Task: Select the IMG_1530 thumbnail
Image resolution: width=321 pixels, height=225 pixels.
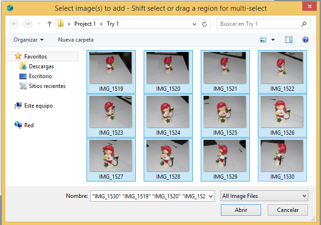Action: [x=282, y=160]
